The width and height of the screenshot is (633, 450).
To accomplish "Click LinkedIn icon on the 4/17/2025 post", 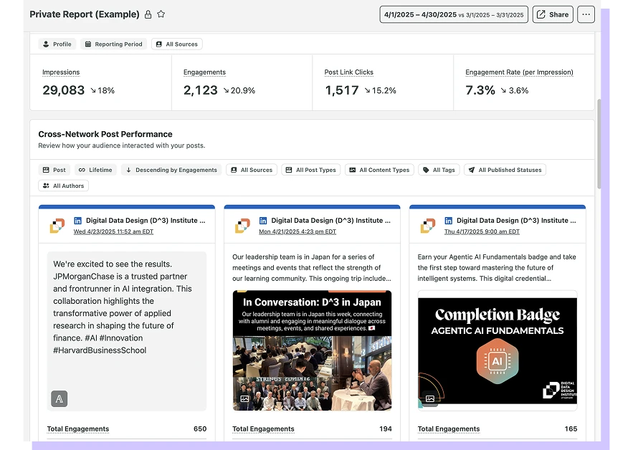I will (x=448, y=221).
